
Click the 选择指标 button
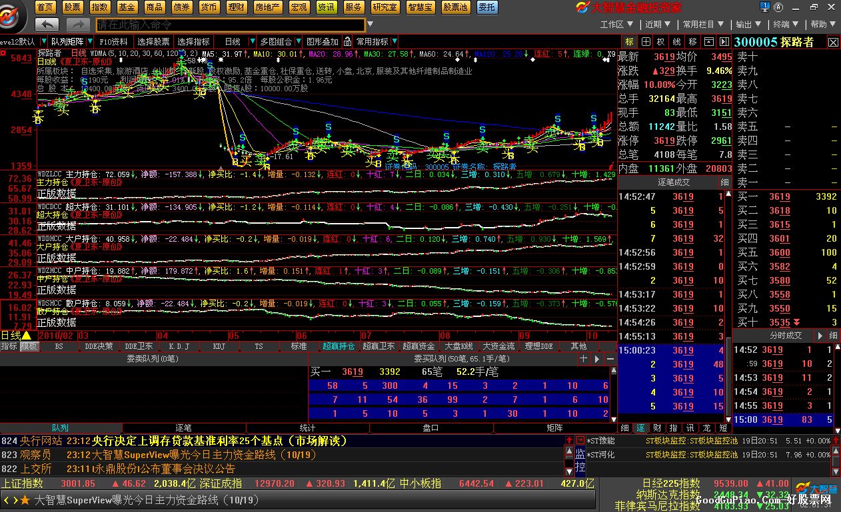(x=194, y=41)
